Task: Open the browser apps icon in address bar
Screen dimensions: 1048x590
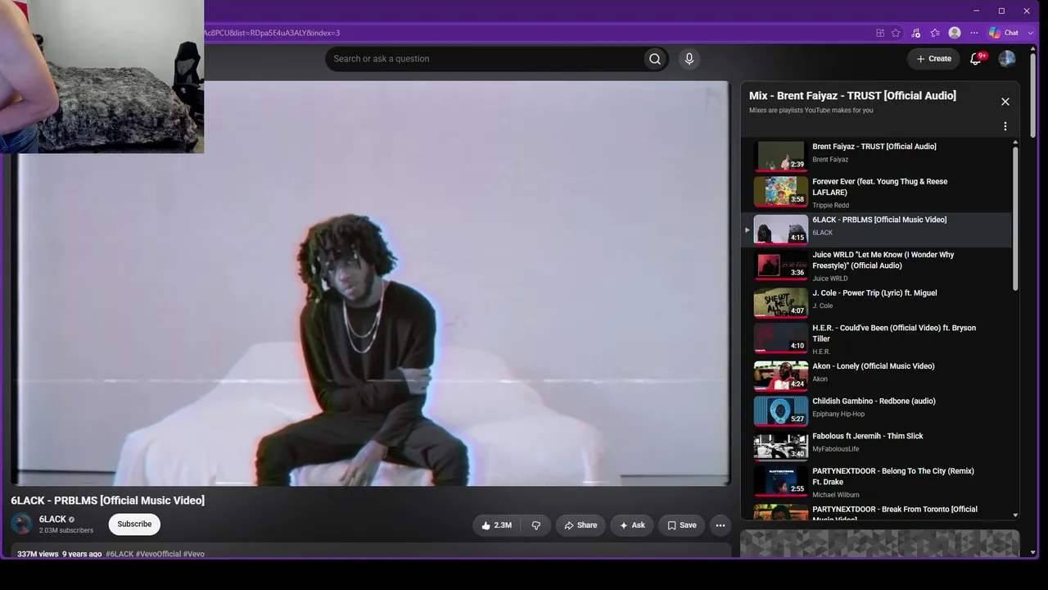Action: click(880, 33)
